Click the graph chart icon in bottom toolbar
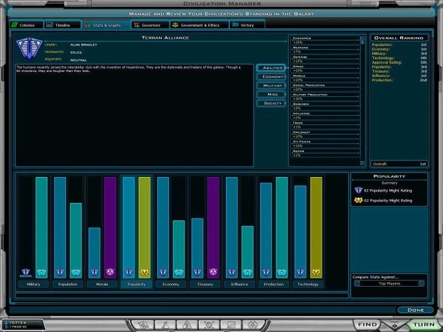Image resolution: width=443 pixels, height=332 pixels. click(231, 325)
